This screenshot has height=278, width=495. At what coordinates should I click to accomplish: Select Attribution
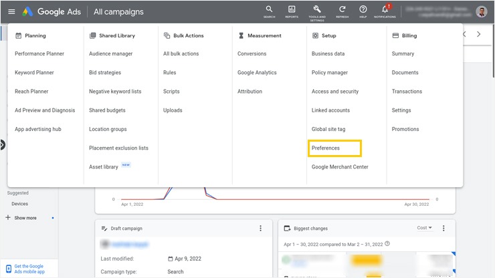[x=250, y=92]
